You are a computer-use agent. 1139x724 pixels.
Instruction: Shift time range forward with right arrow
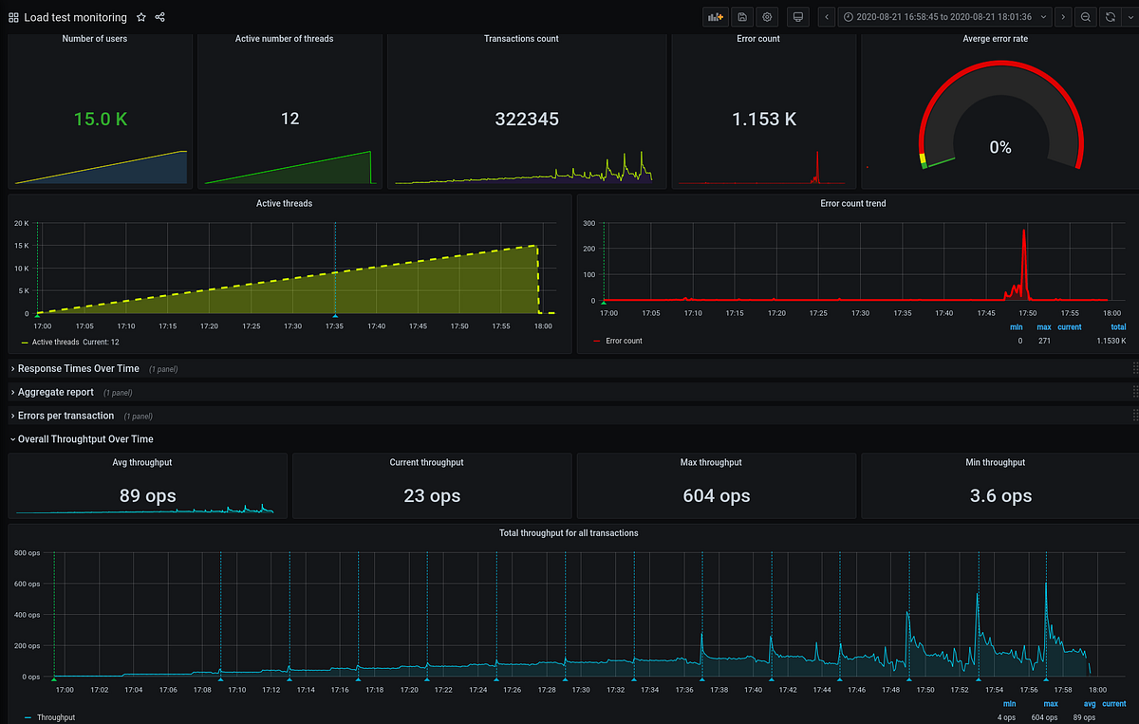tap(1064, 17)
